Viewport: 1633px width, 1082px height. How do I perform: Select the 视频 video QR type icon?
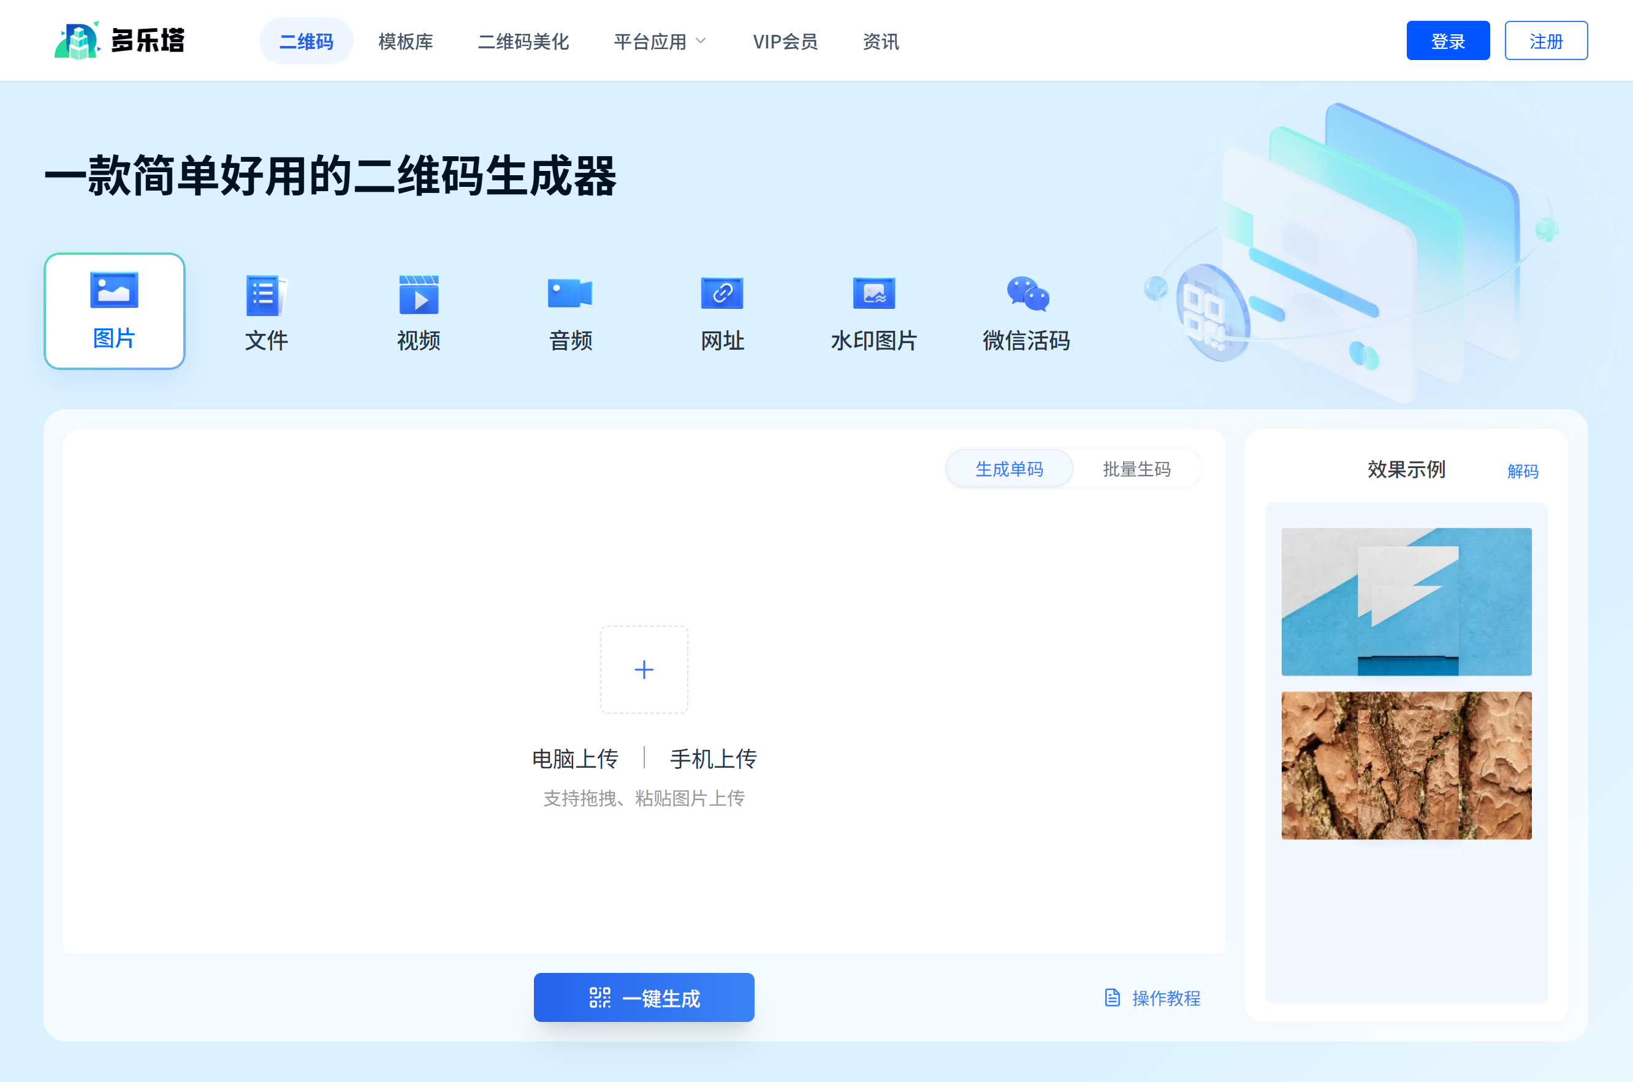(418, 295)
